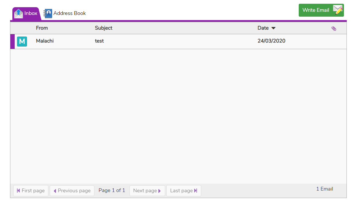Screen dimensions: 356x213
Task: Click the "1 Email" count text
Action: 325,189
